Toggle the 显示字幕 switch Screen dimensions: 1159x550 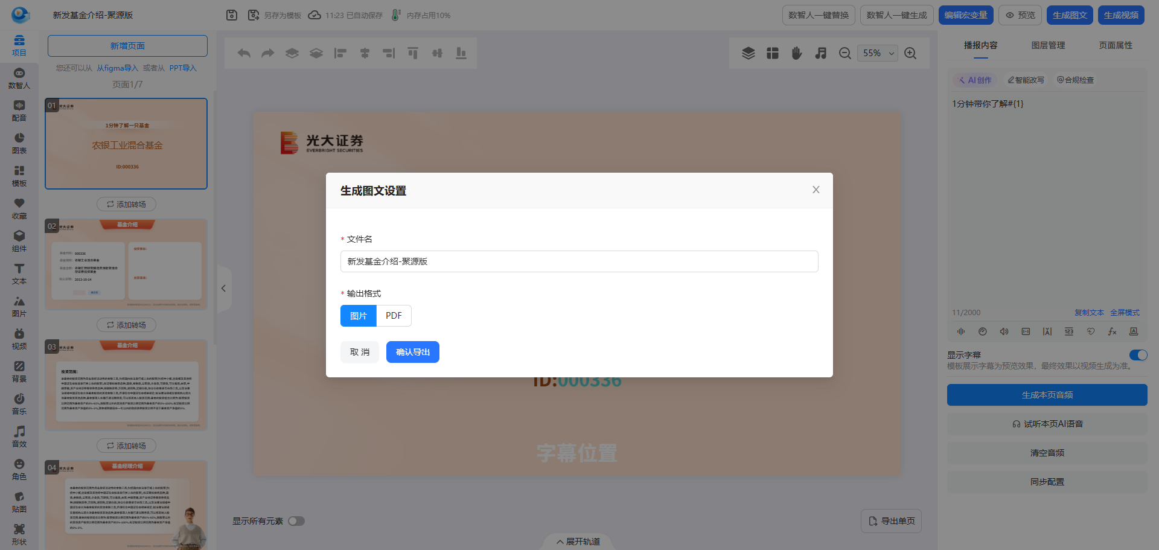[1138, 355]
